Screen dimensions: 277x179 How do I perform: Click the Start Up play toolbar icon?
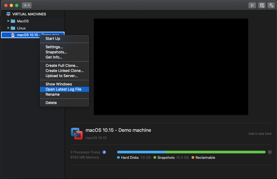point(252,5)
